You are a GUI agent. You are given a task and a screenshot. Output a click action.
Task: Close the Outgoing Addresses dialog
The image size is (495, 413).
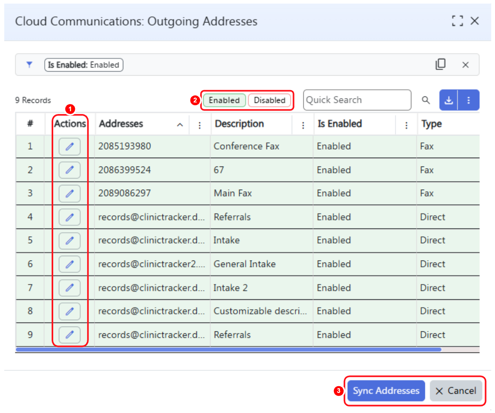pos(475,21)
